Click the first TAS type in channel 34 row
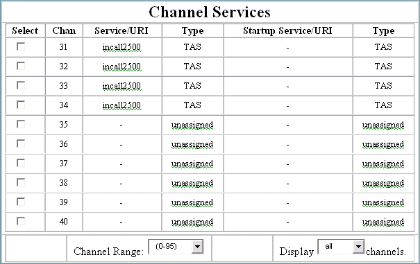The height and width of the screenshot is (264, 420). pos(192,105)
